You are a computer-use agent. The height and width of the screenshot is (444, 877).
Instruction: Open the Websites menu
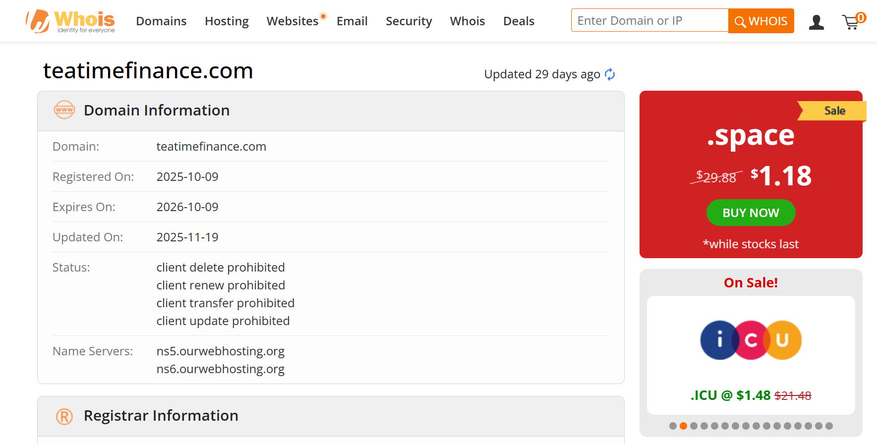click(x=292, y=21)
